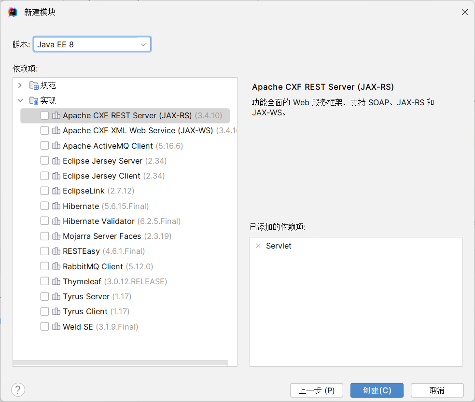Screen dimensions: 475x402
Task: Click the 实现 folder icon
Action: (x=34, y=100)
